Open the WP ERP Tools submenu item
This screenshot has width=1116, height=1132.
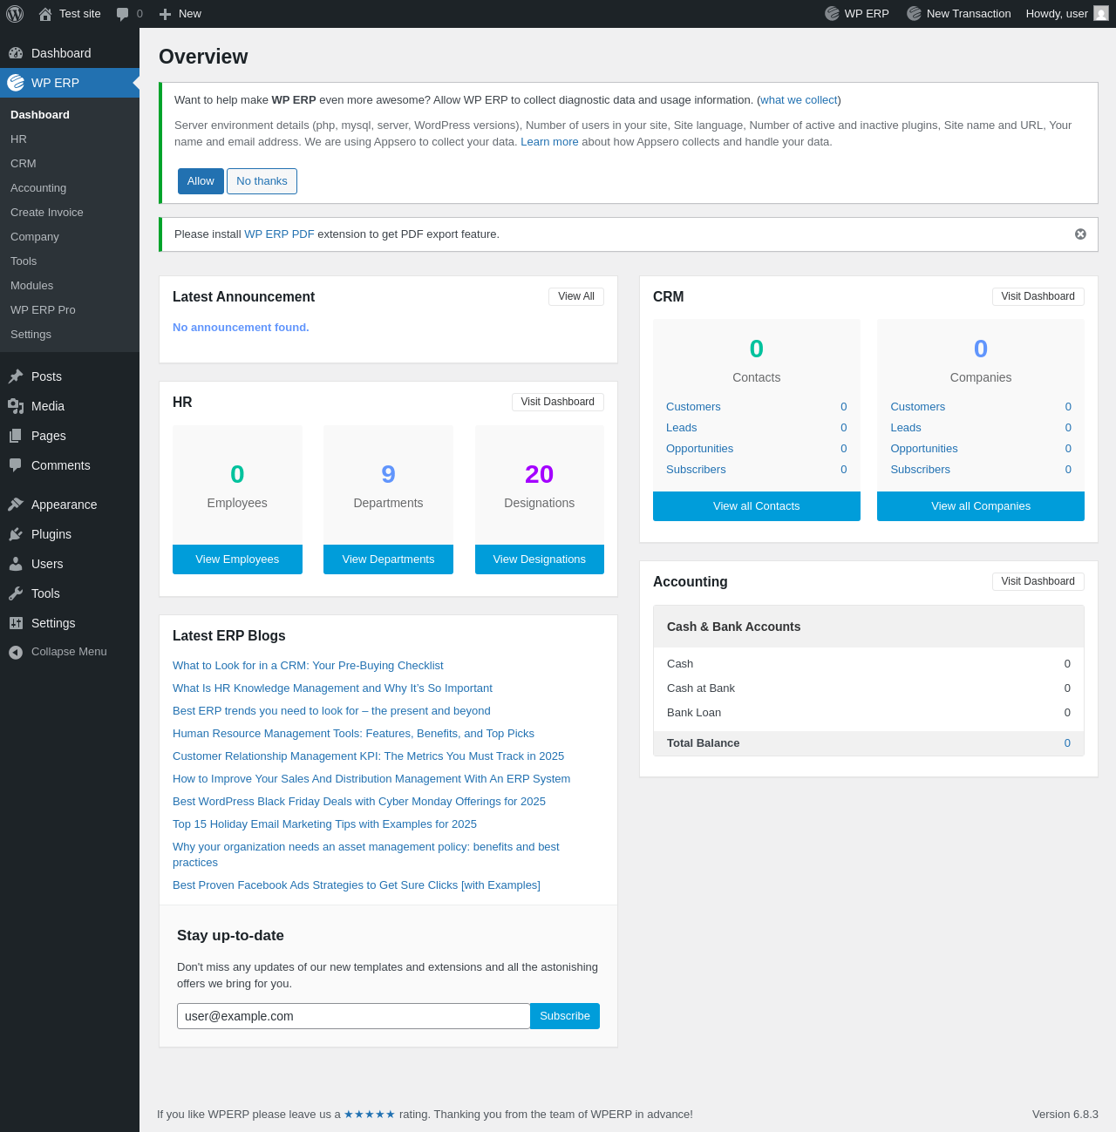pyautogui.click(x=24, y=261)
